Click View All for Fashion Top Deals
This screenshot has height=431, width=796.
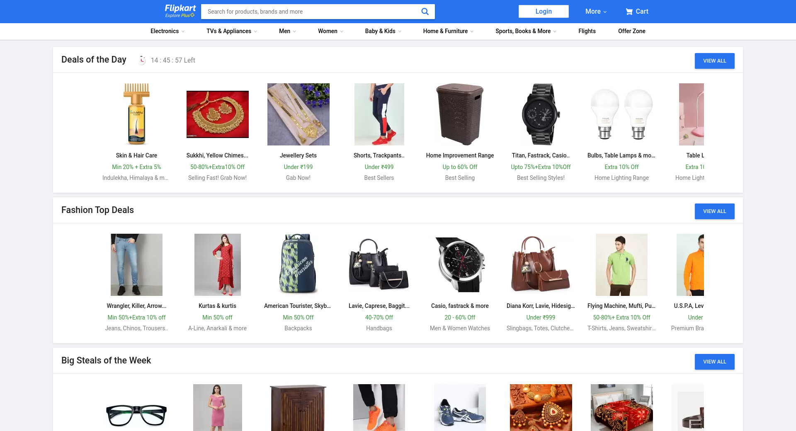tap(714, 211)
